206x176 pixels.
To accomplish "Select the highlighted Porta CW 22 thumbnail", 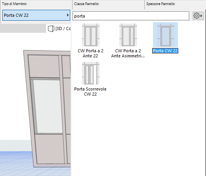I will tap(165, 35).
